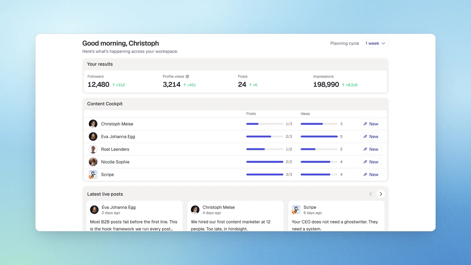The height and width of the screenshot is (265, 471).
Task: Select the Nicolle Sophie name row
Action: coord(115,162)
